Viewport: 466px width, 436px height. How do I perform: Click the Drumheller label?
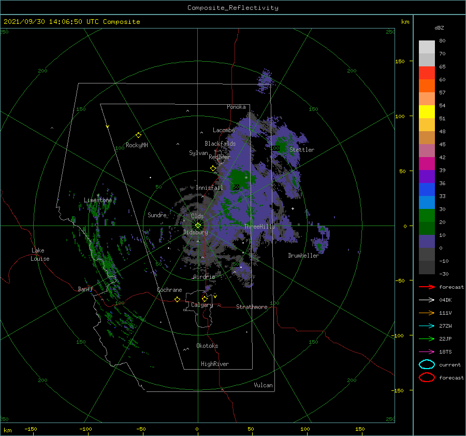(x=303, y=256)
